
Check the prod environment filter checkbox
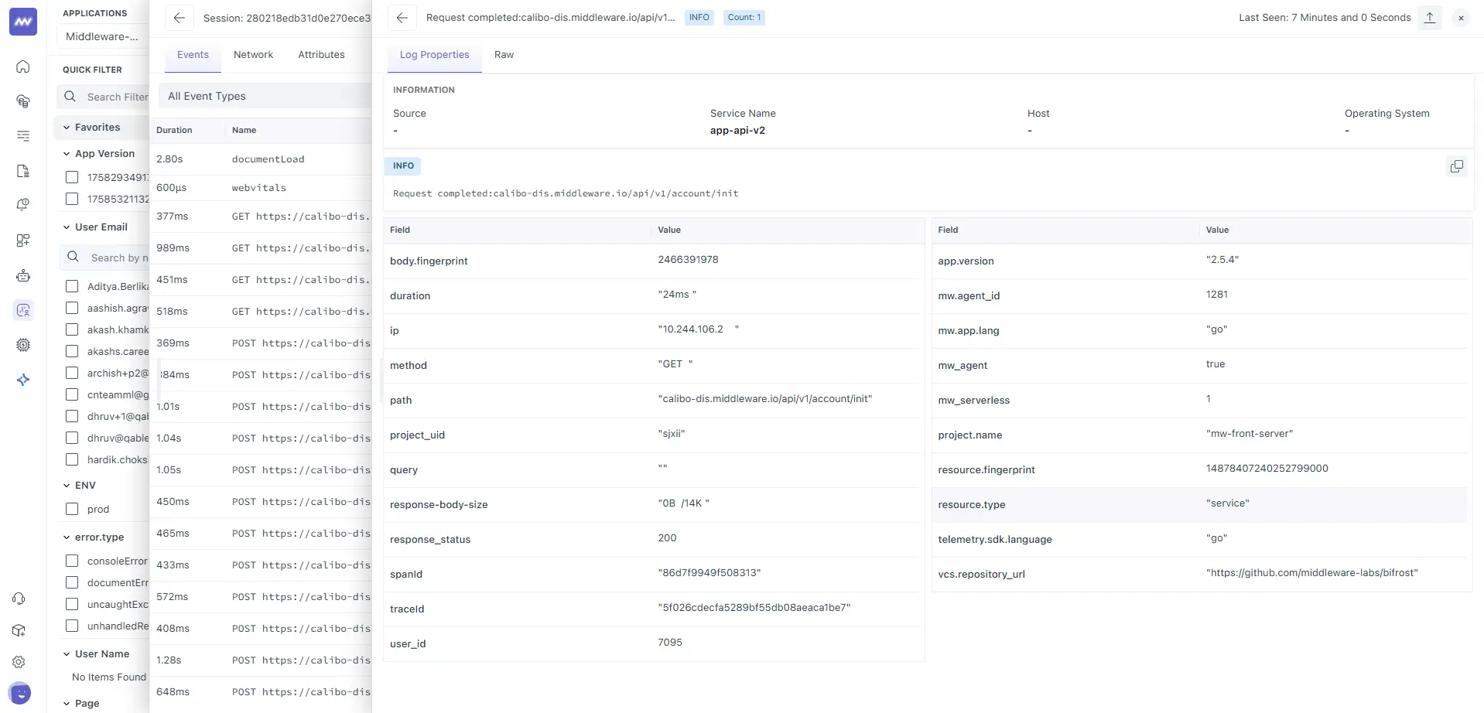pos(72,509)
